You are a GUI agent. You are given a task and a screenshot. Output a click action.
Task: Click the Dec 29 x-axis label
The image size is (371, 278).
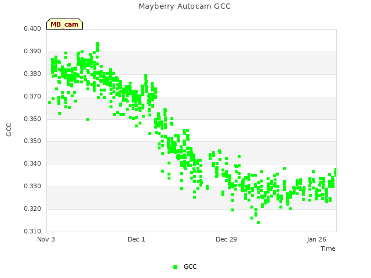[x=226, y=239]
